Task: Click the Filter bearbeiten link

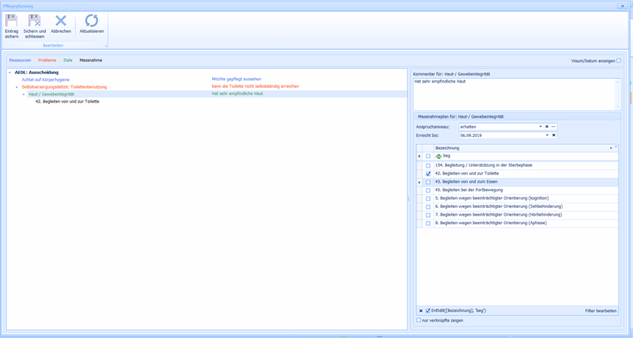Action: tap(600, 310)
